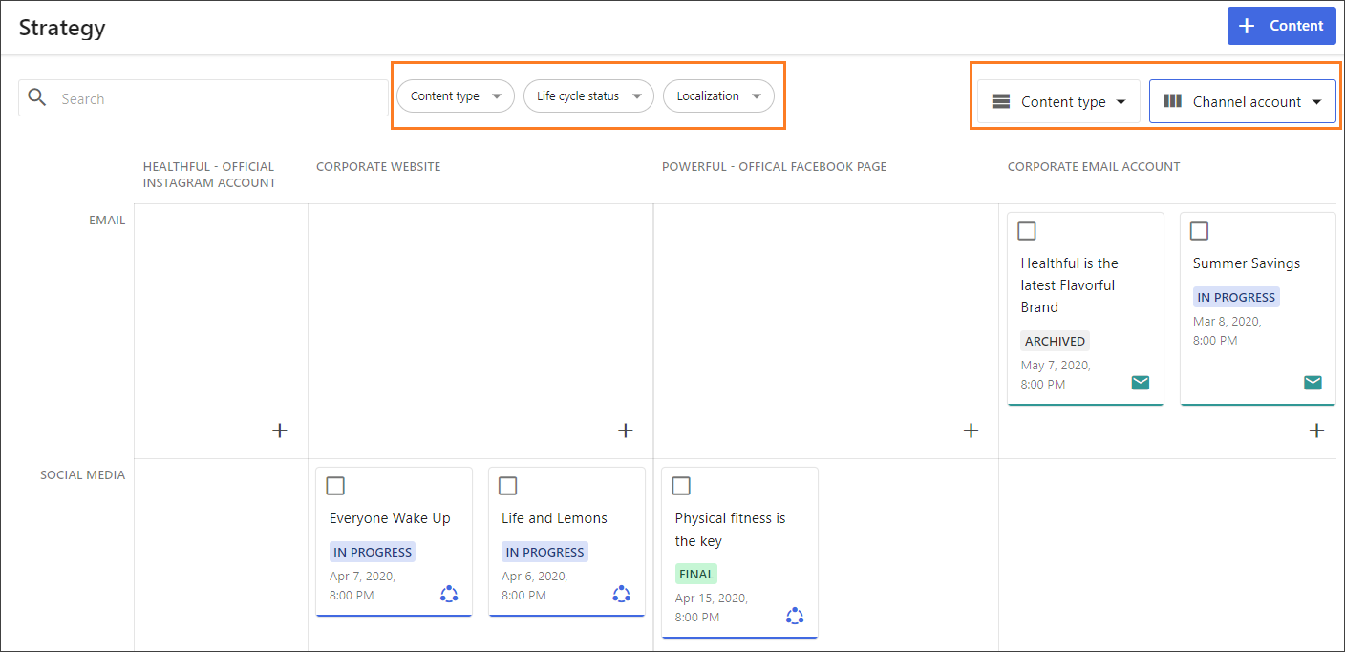
Task: Open Physical fitness is the key title
Action: point(731,530)
